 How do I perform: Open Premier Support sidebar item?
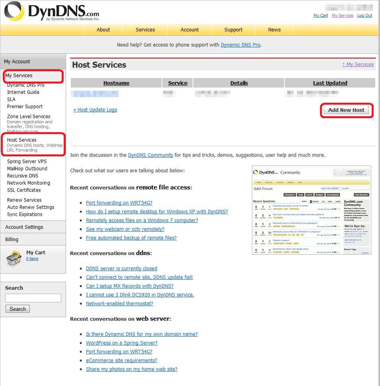(25, 107)
